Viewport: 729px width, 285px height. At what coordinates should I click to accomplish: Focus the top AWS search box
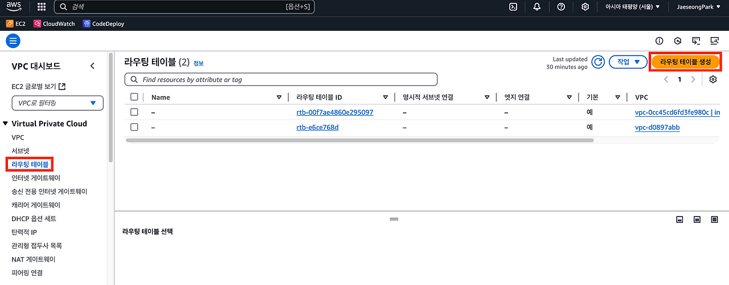point(184,7)
